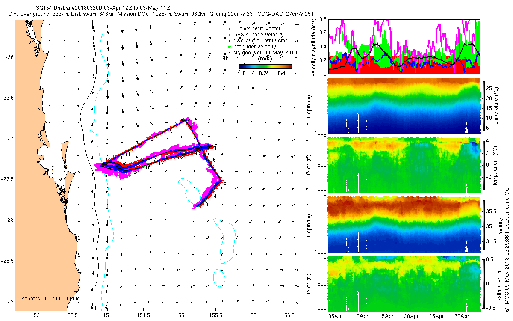Click the salinity anom. colorbar
Screen dimensions: 513x321
pyautogui.click(x=484, y=284)
